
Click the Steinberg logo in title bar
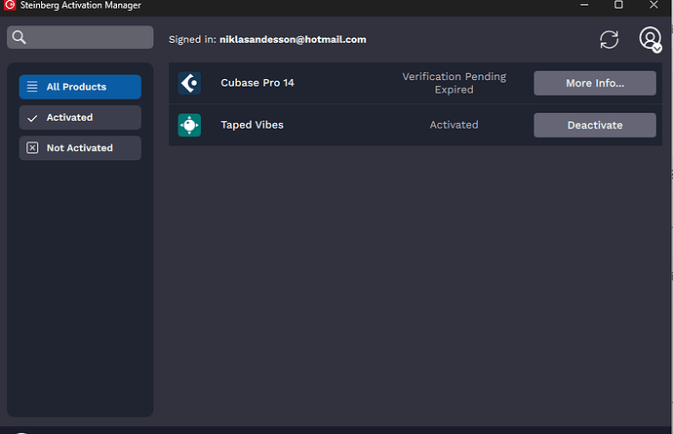pyautogui.click(x=9, y=6)
